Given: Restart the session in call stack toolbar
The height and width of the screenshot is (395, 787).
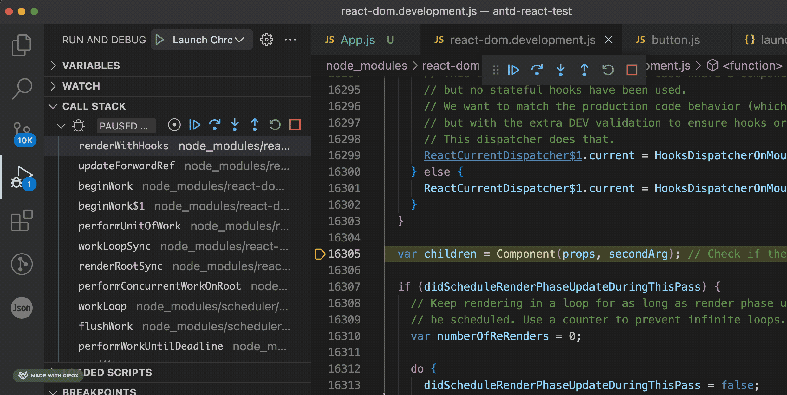Looking at the screenshot, I should (x=275, y=125).
